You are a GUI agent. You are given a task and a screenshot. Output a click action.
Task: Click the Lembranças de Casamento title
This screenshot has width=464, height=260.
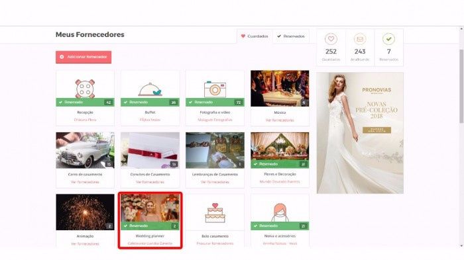click(215, 174)
